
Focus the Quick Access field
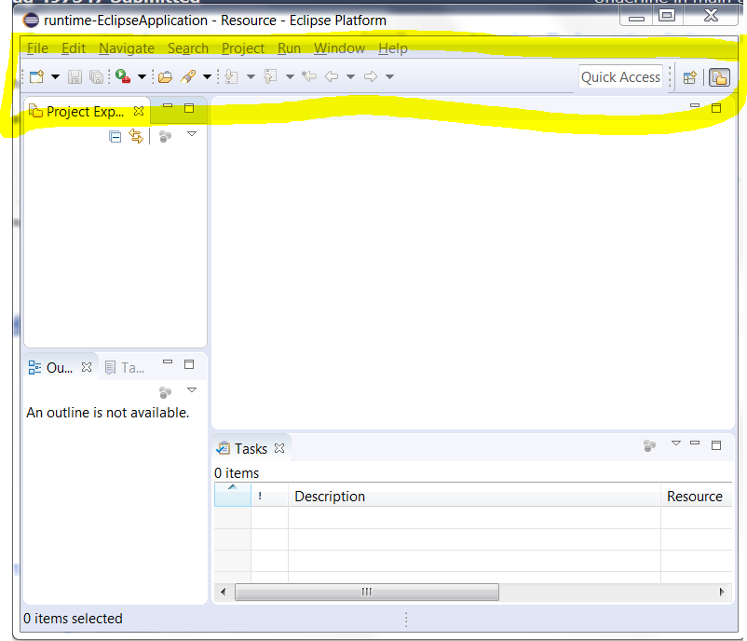click(x=620, y=76)
